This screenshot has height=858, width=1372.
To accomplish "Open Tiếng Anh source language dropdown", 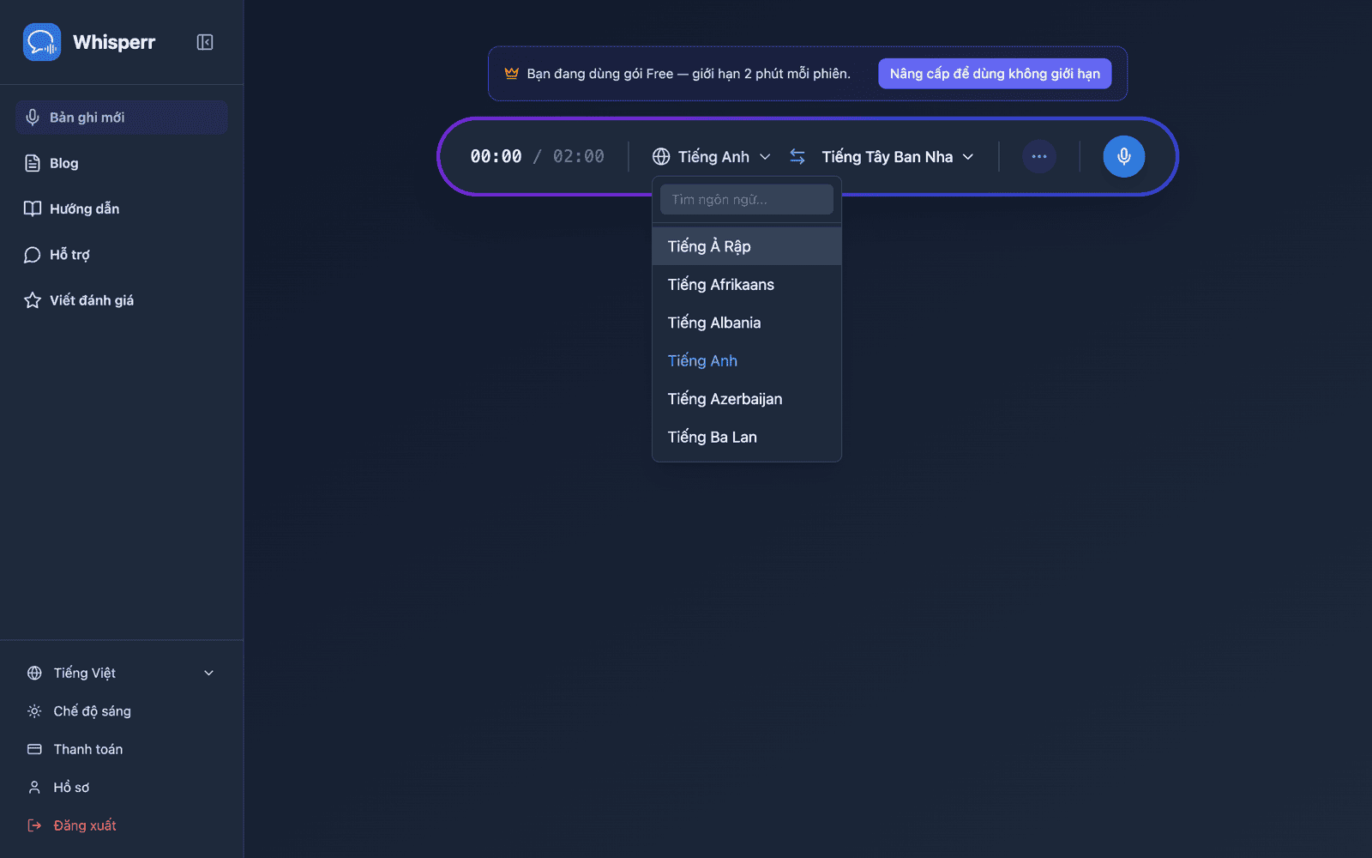I will 712,157.
